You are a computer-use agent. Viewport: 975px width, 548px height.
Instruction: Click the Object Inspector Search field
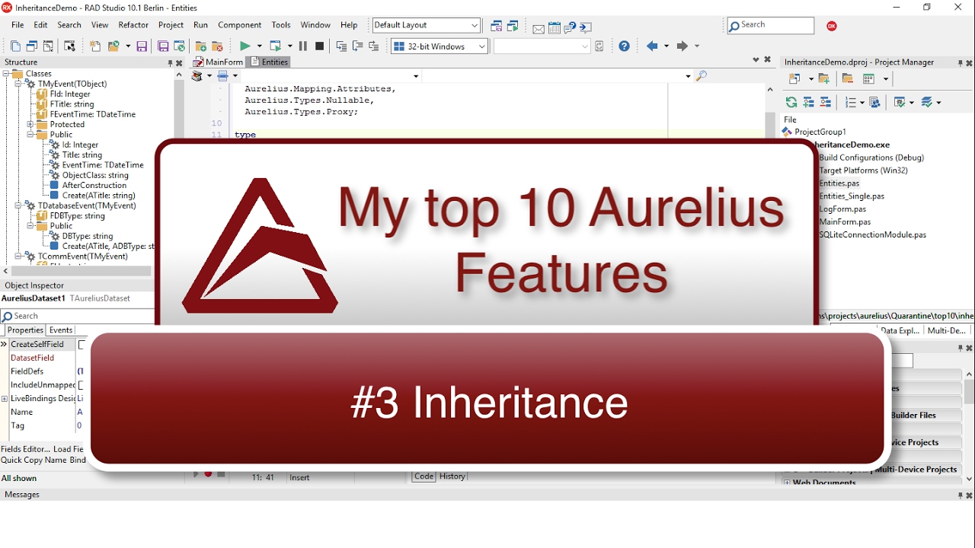click(x=78, y=316)
